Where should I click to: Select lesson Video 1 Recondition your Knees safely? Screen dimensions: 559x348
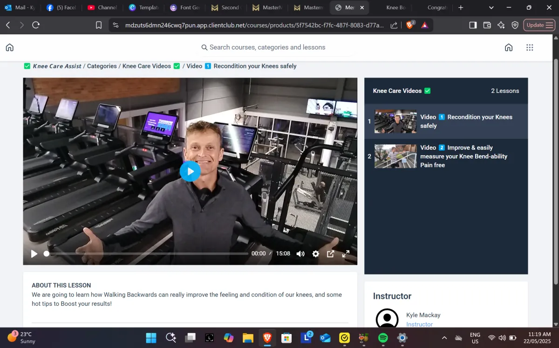(x=446, y=121)
